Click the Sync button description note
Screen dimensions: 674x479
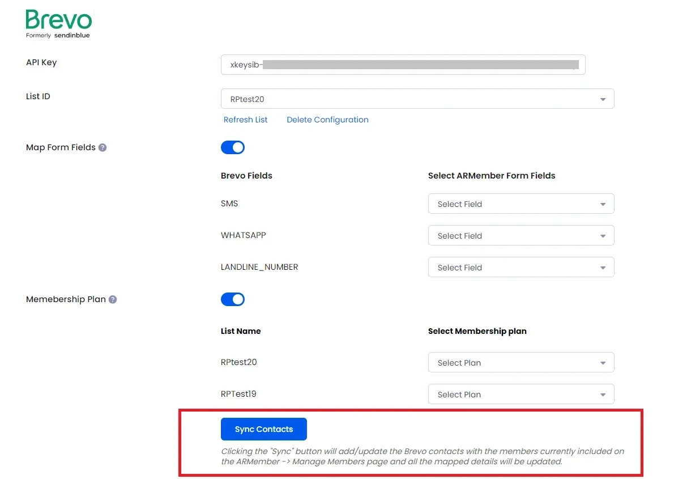click(x=423, y=457)
